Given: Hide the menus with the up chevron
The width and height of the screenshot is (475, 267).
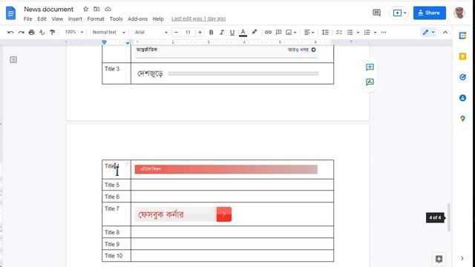Looking at the screenshot, I should click(x=445, y=32).
